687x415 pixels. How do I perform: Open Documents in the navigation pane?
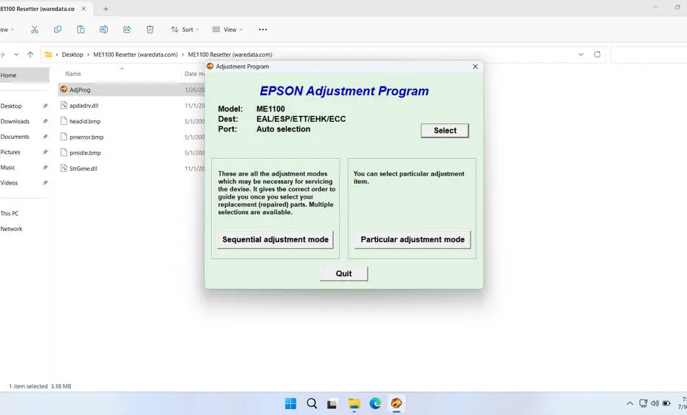[15, 137]
